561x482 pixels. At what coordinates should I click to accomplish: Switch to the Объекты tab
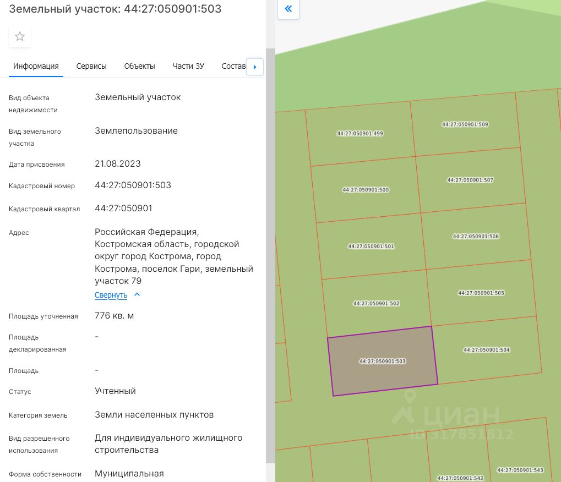pos(139,66)
